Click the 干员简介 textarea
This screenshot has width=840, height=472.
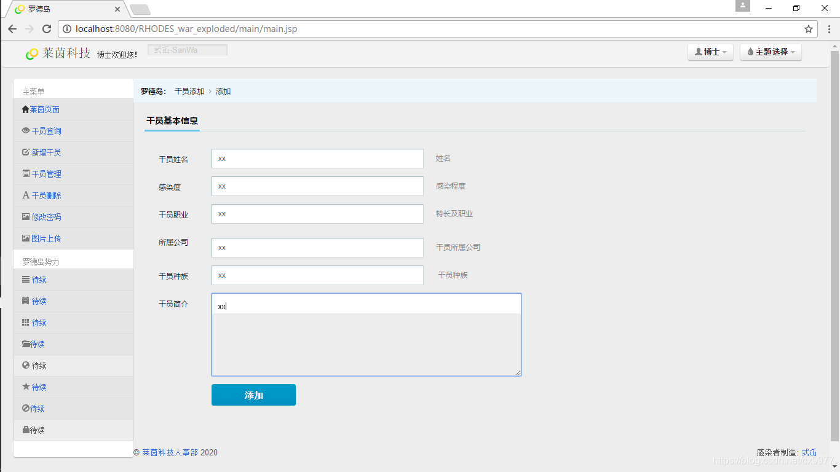(367, 334)
